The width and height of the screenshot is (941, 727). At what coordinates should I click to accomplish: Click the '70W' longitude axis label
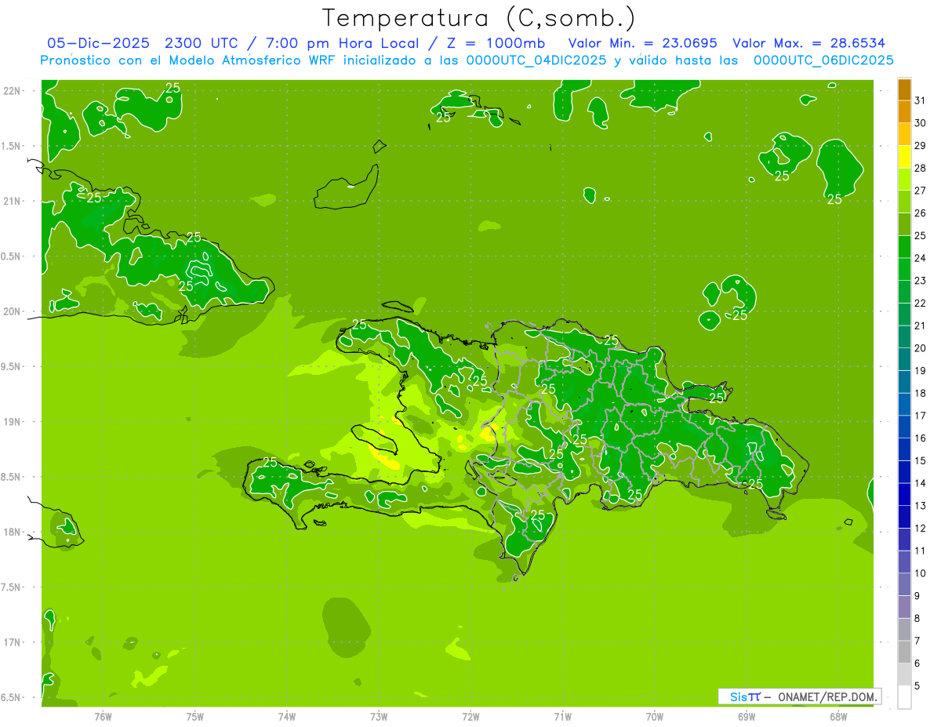tap(655, 716)
